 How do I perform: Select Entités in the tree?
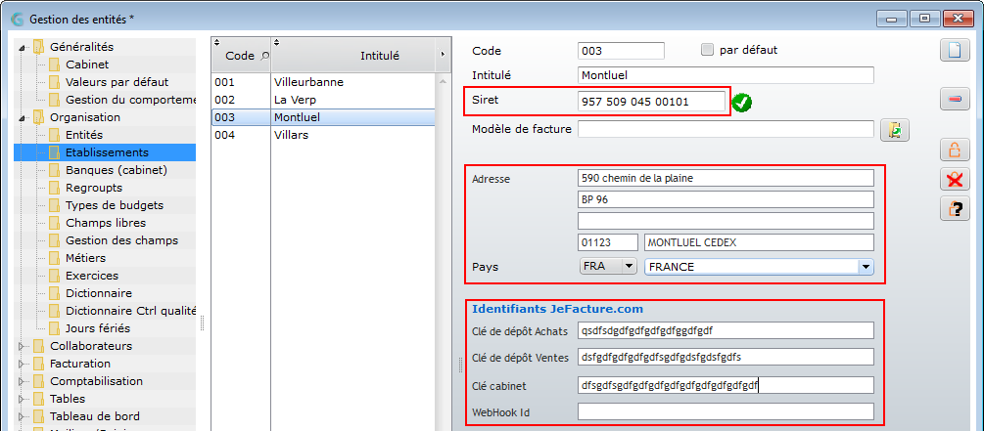click(84, 135)
